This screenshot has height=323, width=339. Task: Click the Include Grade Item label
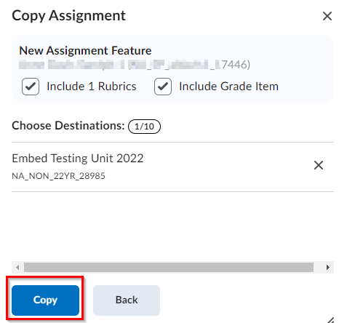[228, 87]
